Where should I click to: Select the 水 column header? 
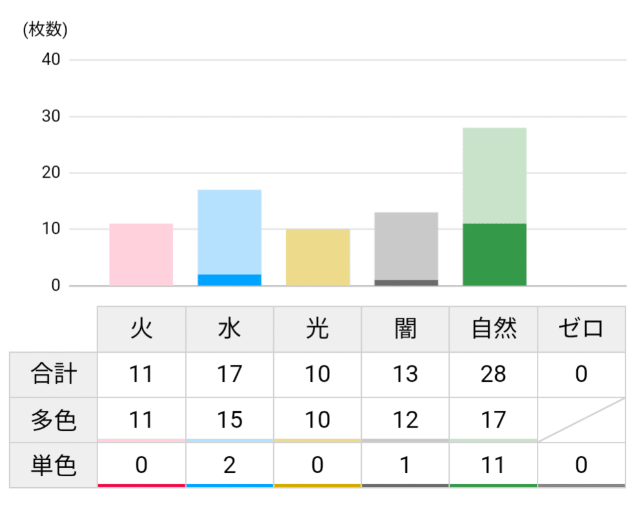pos(229,329)
